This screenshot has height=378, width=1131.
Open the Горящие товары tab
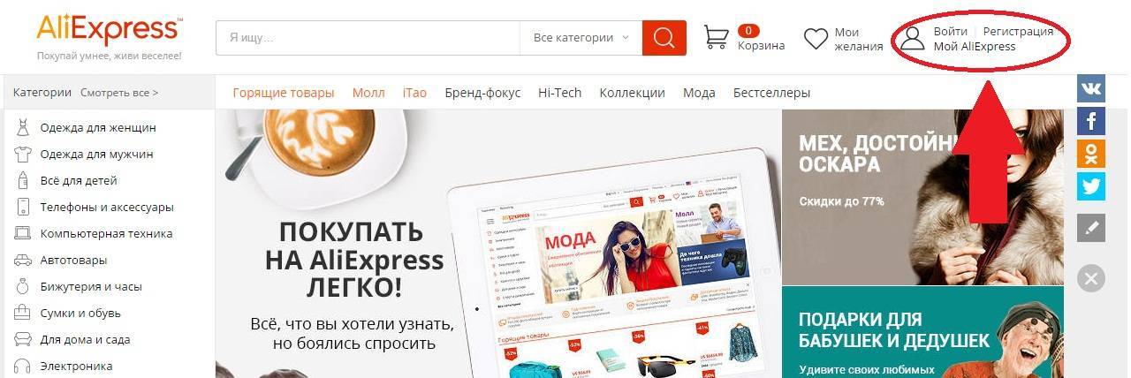284,93
